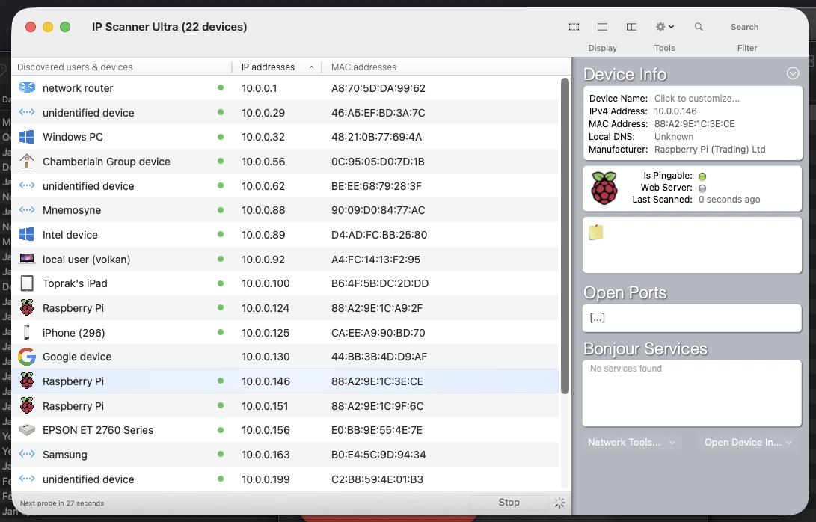Click unidentified device icon at 10.0.0.29
The height and width of the screenshot is (522, 816).
click(26, 112)
